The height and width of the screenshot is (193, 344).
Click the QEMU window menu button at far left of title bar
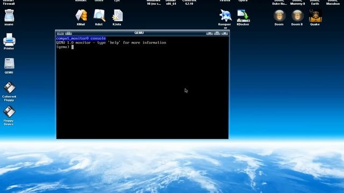[60, 33]
